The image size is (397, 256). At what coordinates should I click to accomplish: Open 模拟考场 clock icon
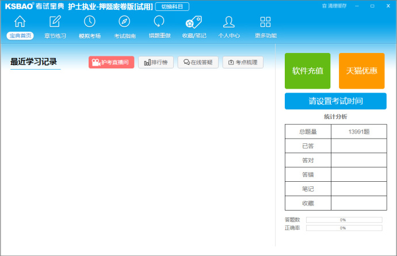pyautogui.click(x=90, y=22)
